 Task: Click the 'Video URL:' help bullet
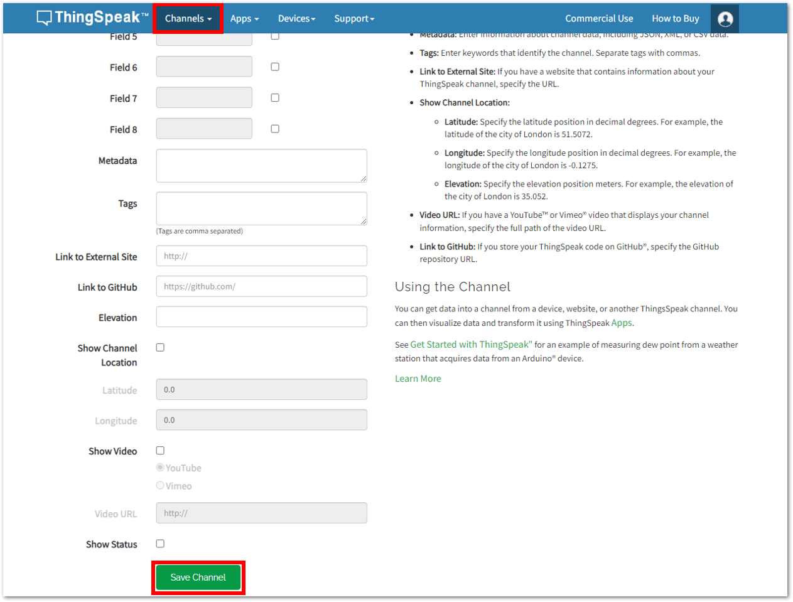click(x=564, y=222)
